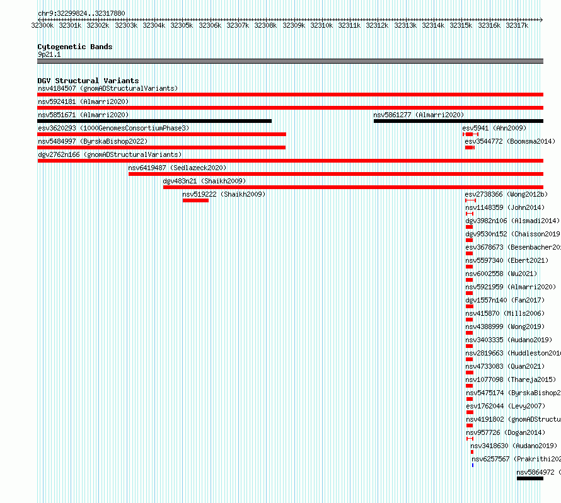Open nsv415870 (Mills2006) label
The width and height of the screenshot is (561, 503).
tap(505, 313)
